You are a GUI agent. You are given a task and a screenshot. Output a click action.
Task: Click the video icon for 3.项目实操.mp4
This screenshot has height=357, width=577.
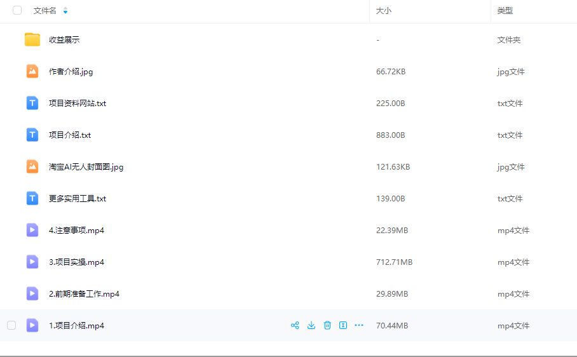pyautogui.click(x=32, y=262)
